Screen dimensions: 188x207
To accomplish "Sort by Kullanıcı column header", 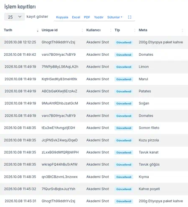I will (93, 30).
